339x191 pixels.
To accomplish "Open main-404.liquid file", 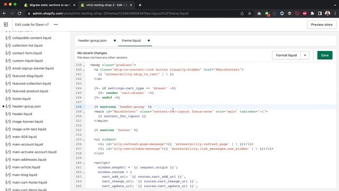I will coord(24,137).
